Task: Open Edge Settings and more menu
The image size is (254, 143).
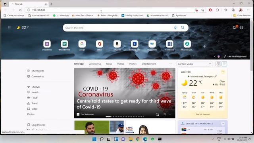Action: click(248, 10)
